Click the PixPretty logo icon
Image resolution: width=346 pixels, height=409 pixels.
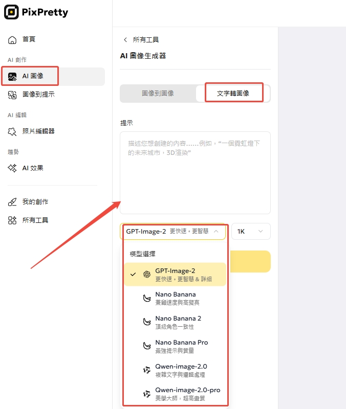[11, 12]
